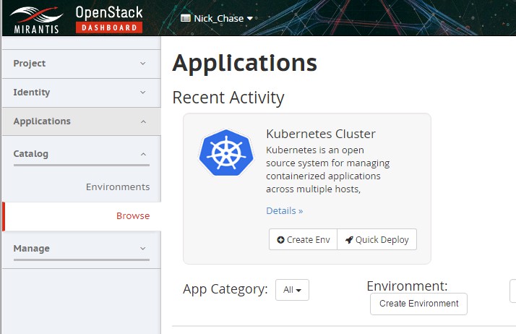The image size is (516, 334).
Task: Click the Mirantis logo
Action: click(36, 19)
